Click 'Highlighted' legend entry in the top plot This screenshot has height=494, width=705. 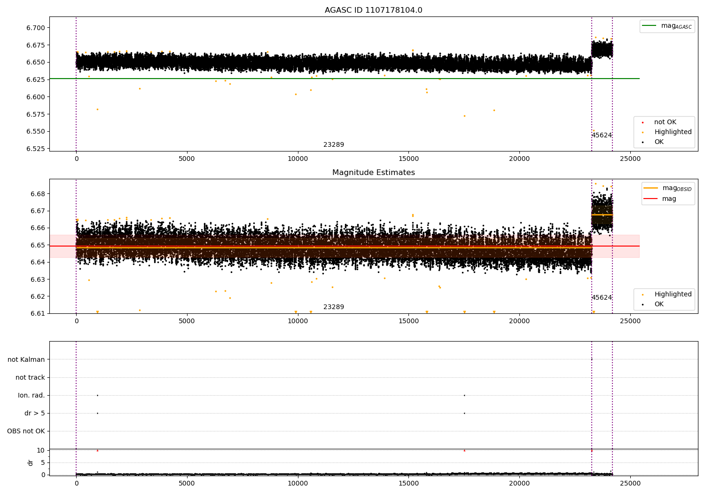[x=673, y=132]
